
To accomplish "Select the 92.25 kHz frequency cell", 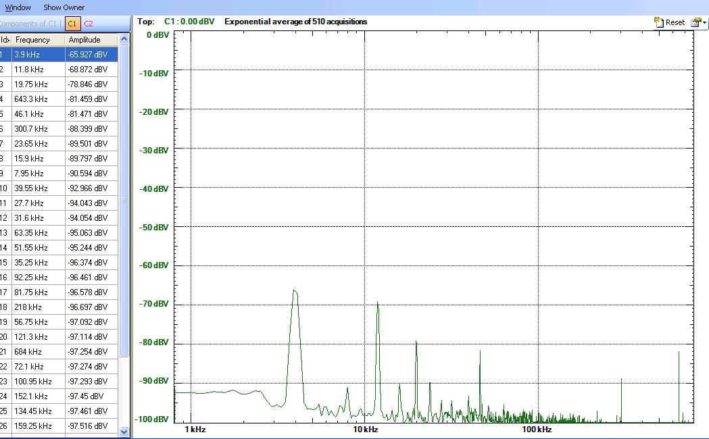I will (x=39, y=278).
